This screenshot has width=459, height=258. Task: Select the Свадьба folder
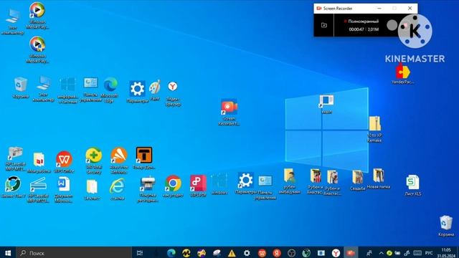pyautogui.click(x=357, y=181)
